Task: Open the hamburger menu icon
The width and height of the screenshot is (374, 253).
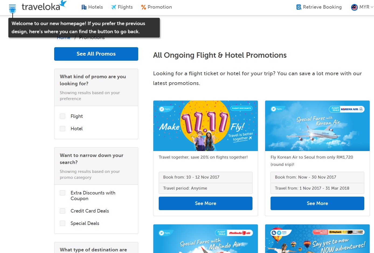Action: (x=12, y=7)
